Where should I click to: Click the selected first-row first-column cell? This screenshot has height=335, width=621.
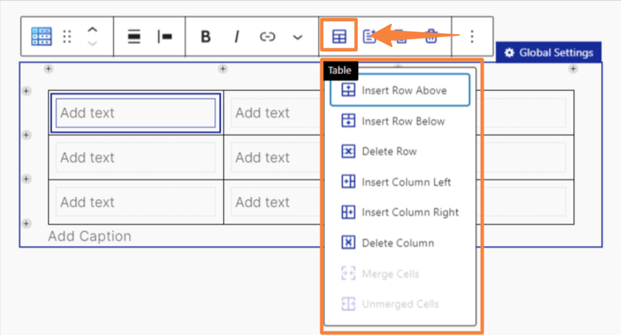tap(135, 113)
